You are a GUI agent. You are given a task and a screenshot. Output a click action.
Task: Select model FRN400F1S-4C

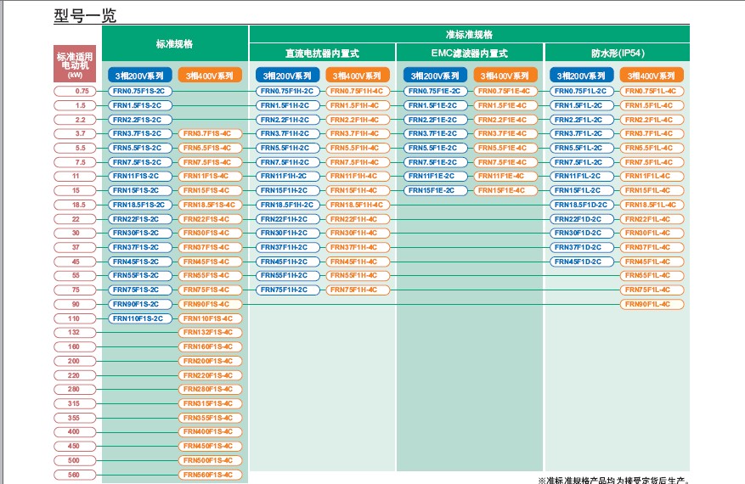pyautogui.click(x=210, y=431)
